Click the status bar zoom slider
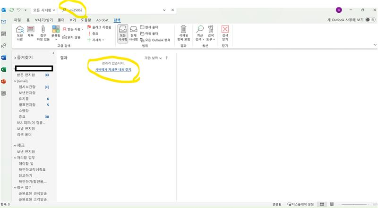 click(354, 204)
